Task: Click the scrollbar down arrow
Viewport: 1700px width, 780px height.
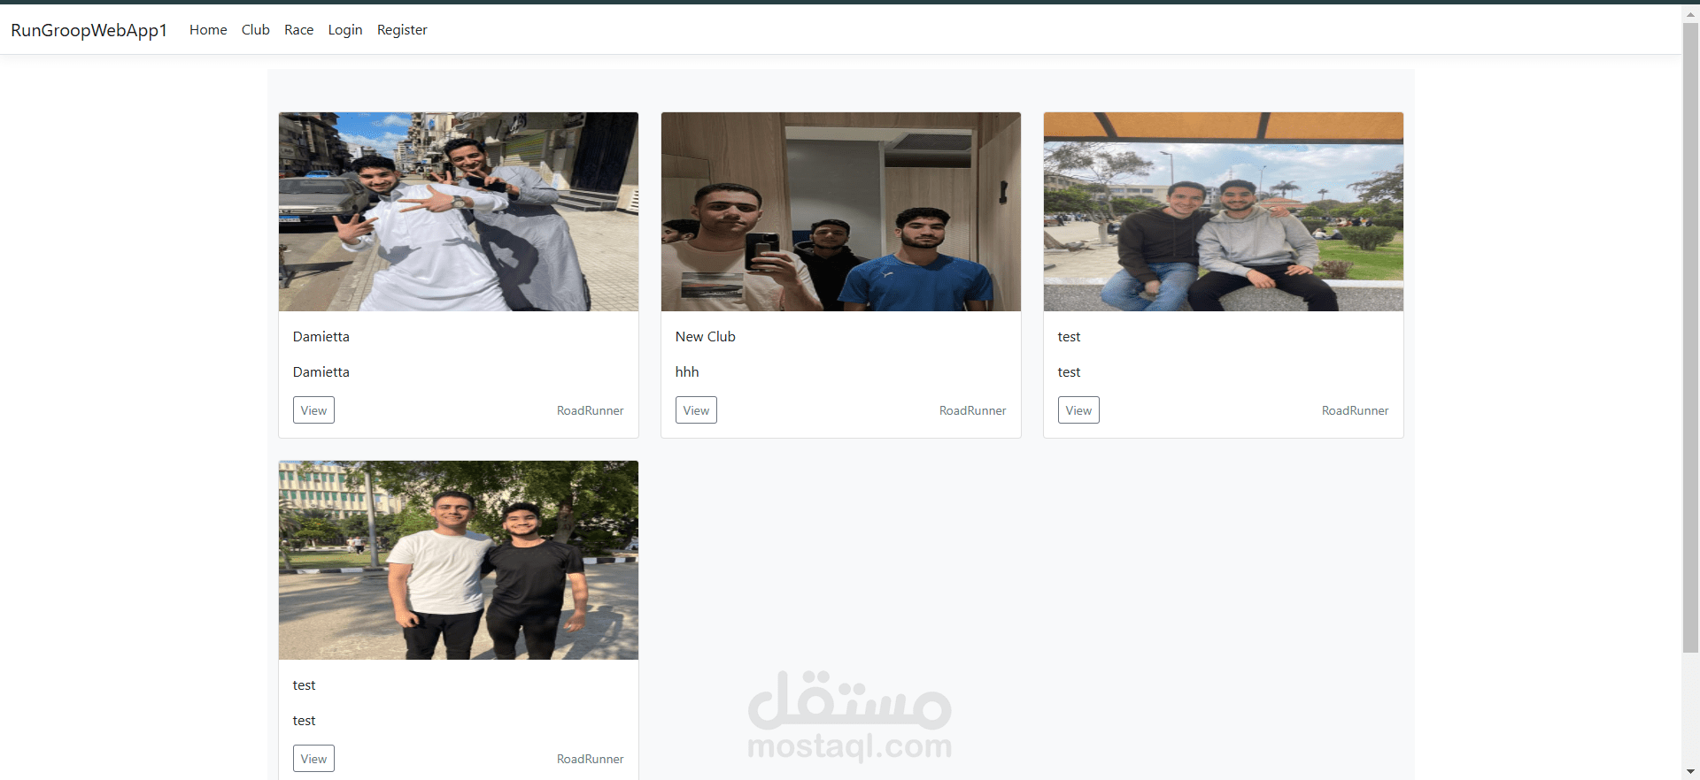Action: [x=1691, y=771]
